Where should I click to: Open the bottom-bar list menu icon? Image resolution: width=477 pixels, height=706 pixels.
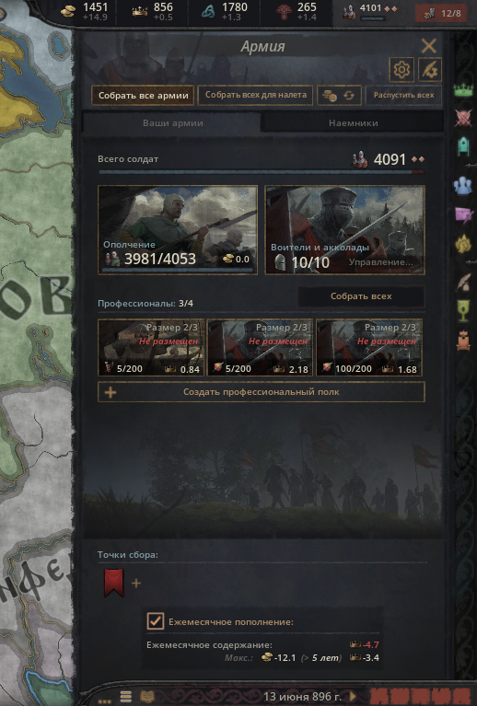(126, 696)
